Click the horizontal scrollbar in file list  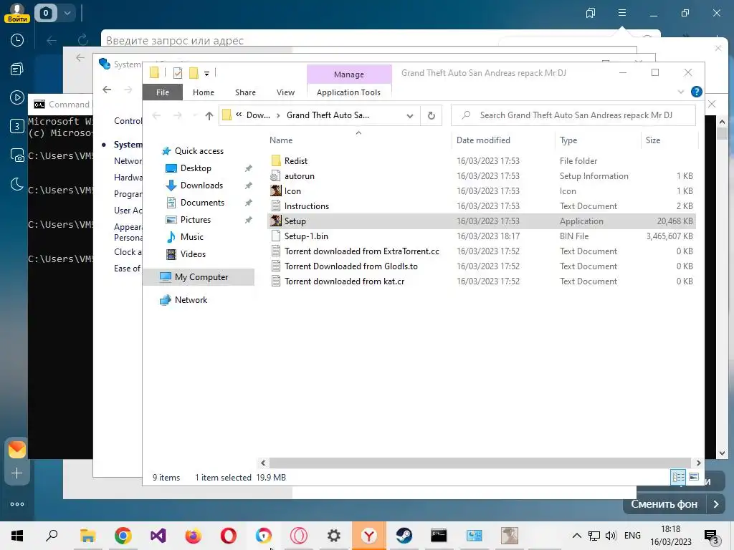480,463
